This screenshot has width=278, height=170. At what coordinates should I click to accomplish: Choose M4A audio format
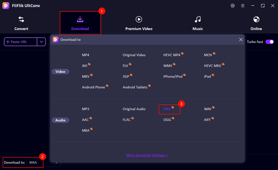tap(167, 109)
